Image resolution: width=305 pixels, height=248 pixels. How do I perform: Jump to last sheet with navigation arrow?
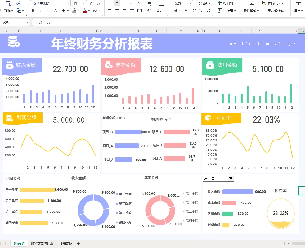(x=6, y=243)
